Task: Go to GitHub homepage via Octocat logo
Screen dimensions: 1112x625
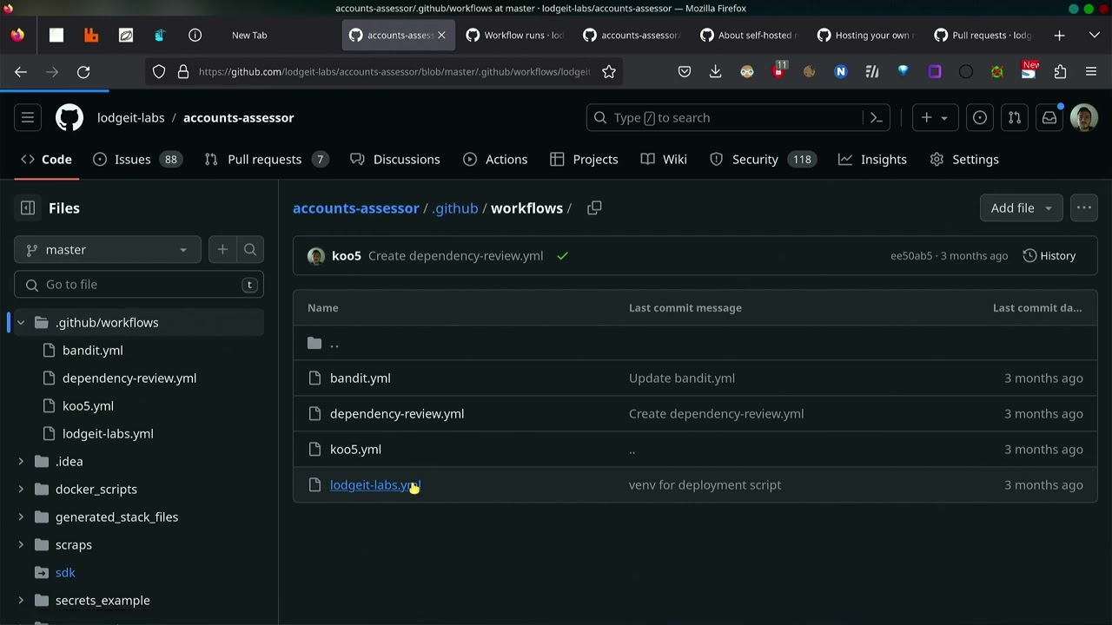Action: tap(69, 117)
